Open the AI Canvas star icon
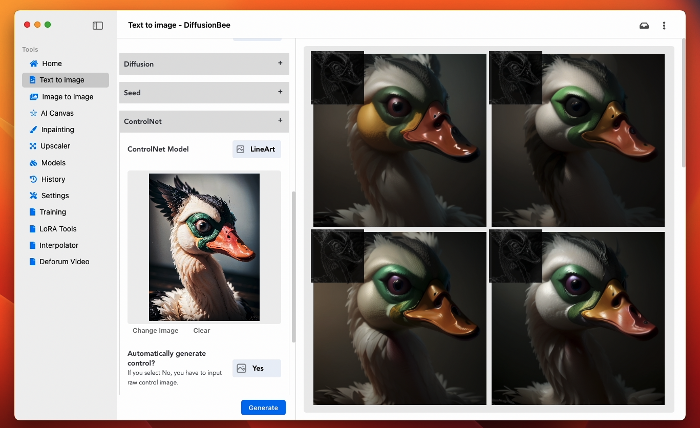 point(34,113)
